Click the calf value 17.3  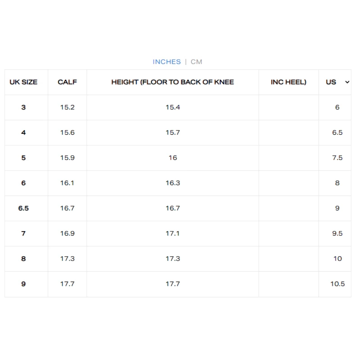[67, 259]
